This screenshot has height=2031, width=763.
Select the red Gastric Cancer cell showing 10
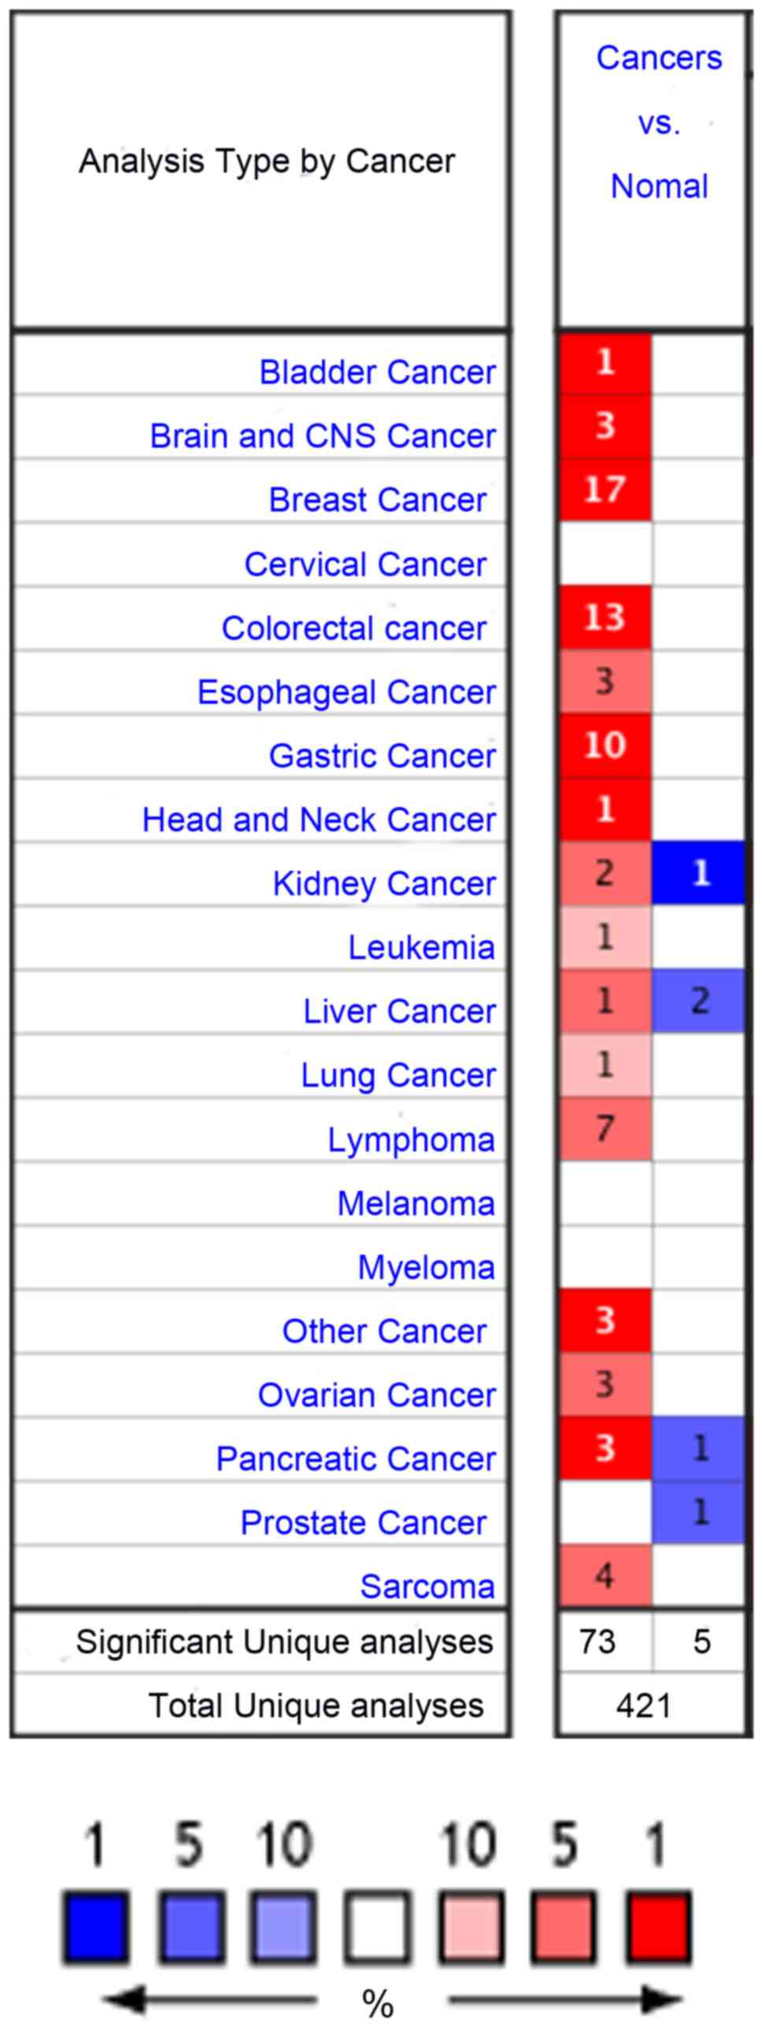[605, 746]
